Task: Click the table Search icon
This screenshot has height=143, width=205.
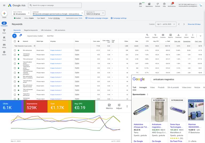Action: pos(147,36)
